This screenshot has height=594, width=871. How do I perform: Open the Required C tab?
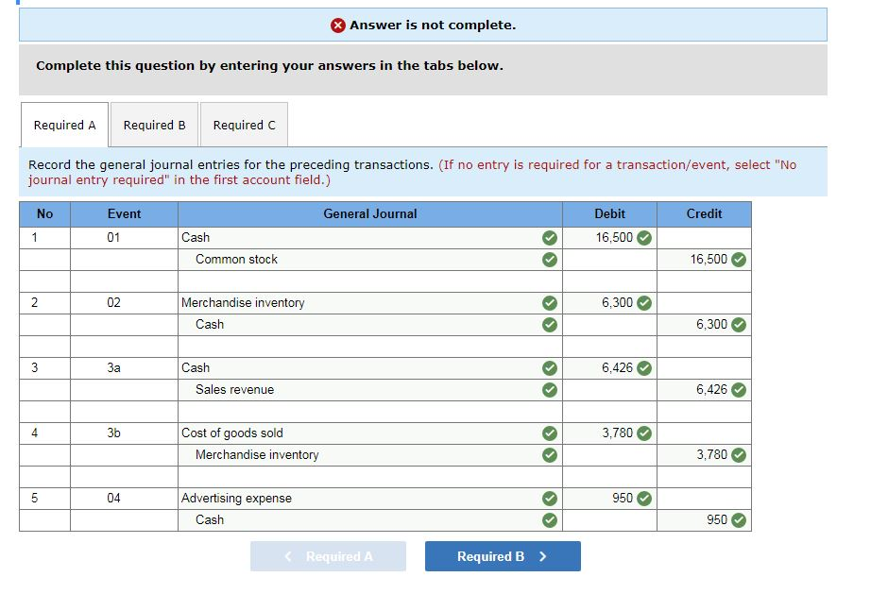tap(244, 124)
